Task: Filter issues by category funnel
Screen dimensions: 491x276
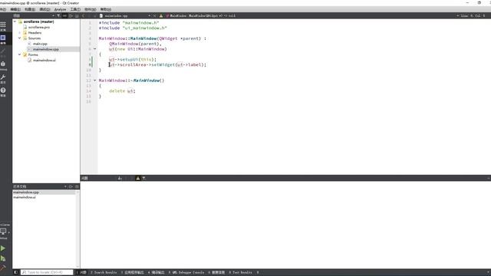Action: coord(143,178)
